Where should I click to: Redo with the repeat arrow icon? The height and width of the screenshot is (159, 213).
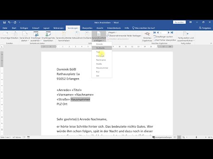[15, 23]
